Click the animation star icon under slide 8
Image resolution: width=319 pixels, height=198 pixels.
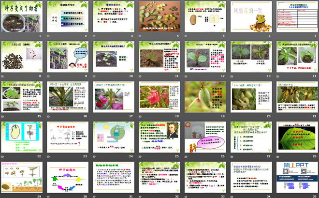pyautogui.click(x=2, y=76)
